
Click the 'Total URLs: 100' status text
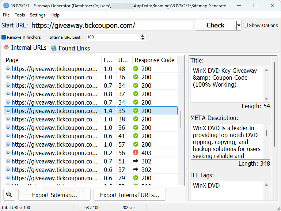point(16,208)
